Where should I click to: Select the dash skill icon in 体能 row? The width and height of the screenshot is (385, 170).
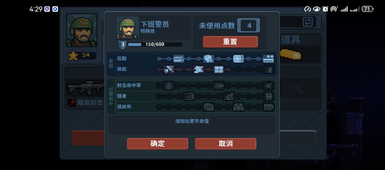pos(199,70)
